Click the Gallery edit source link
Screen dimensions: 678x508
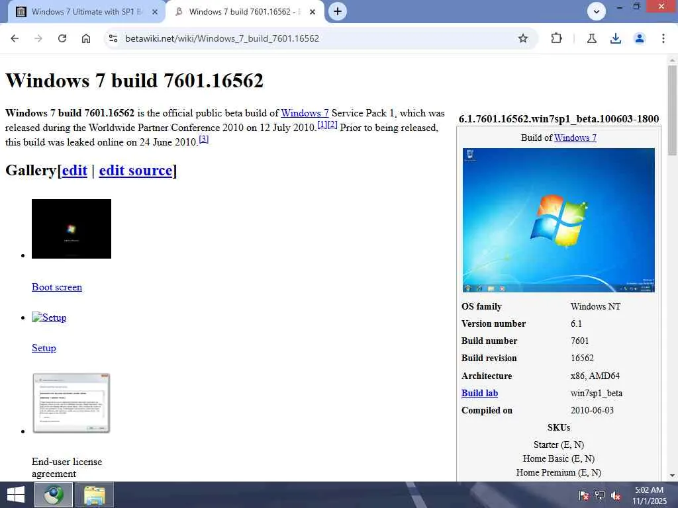point(136,171)
